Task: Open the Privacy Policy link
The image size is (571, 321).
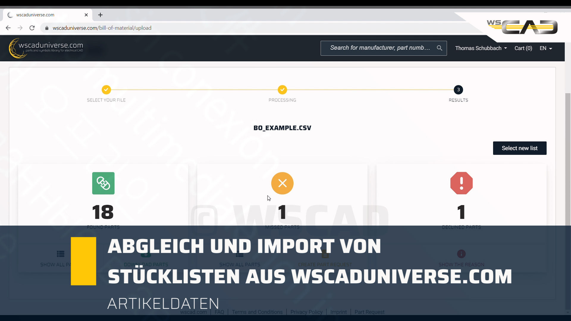Action: coord(306,312)
